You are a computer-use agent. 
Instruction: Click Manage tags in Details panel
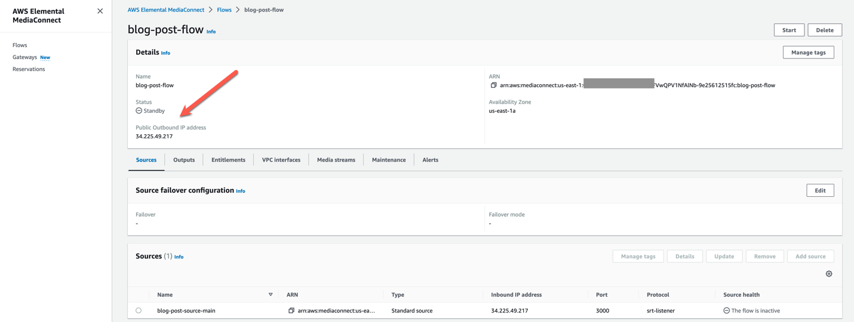point(808,52)
